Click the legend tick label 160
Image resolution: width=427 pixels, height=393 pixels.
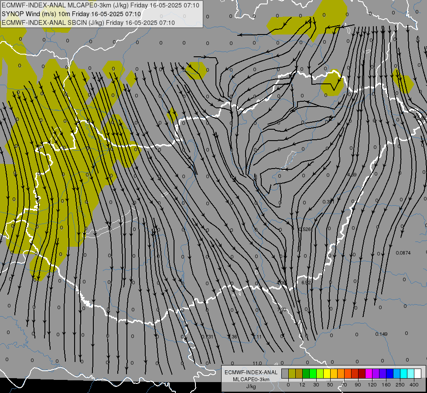click(386, 385)
